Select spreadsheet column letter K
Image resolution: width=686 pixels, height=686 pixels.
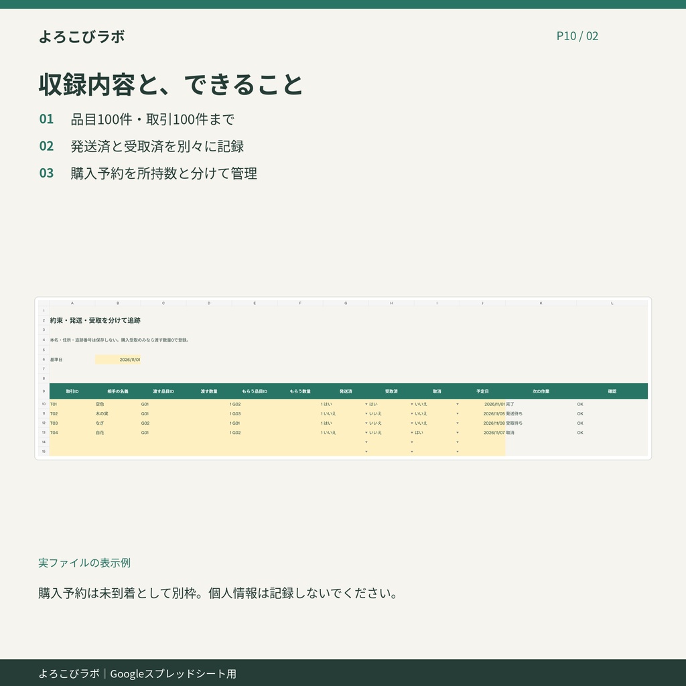pyautogui.click(x=541, y=303)
